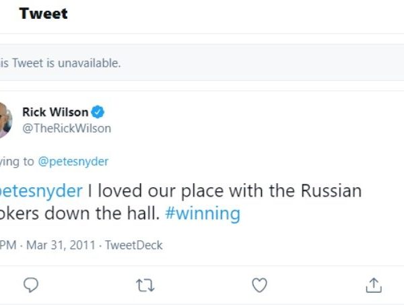Viewport: 404px width, 305px height.
Task: Open the @TheRickWilson handle link
Action: (67, 128)
